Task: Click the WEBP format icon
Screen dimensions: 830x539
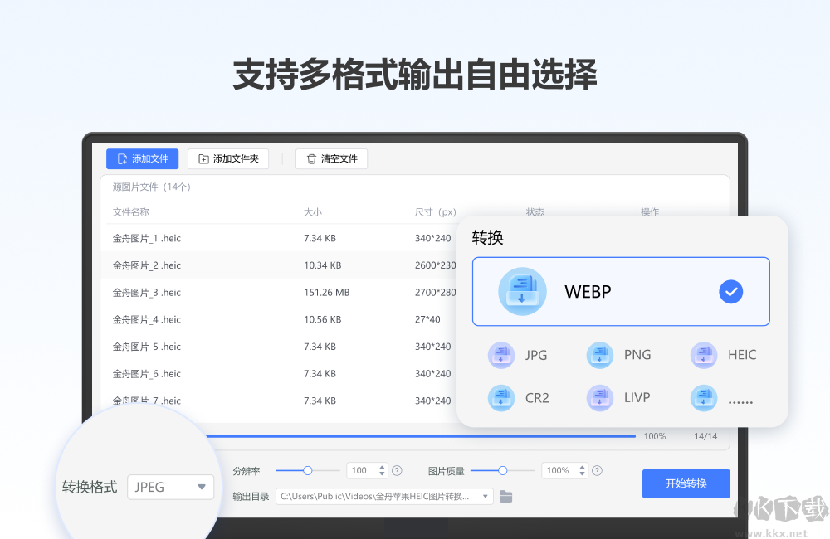Action: (x=521, y=291)
